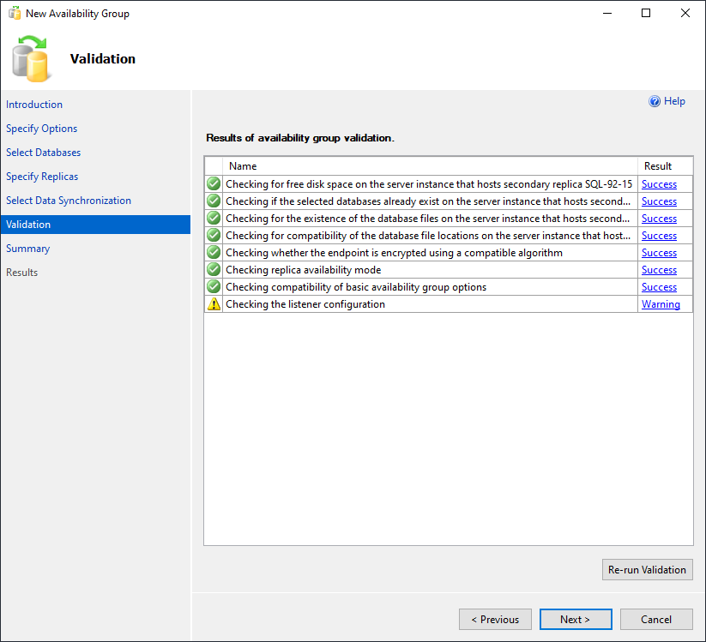Click the New Availability Group title bar icon
The height and width of the screenshot is (642, 706).
tap(15, 14)
